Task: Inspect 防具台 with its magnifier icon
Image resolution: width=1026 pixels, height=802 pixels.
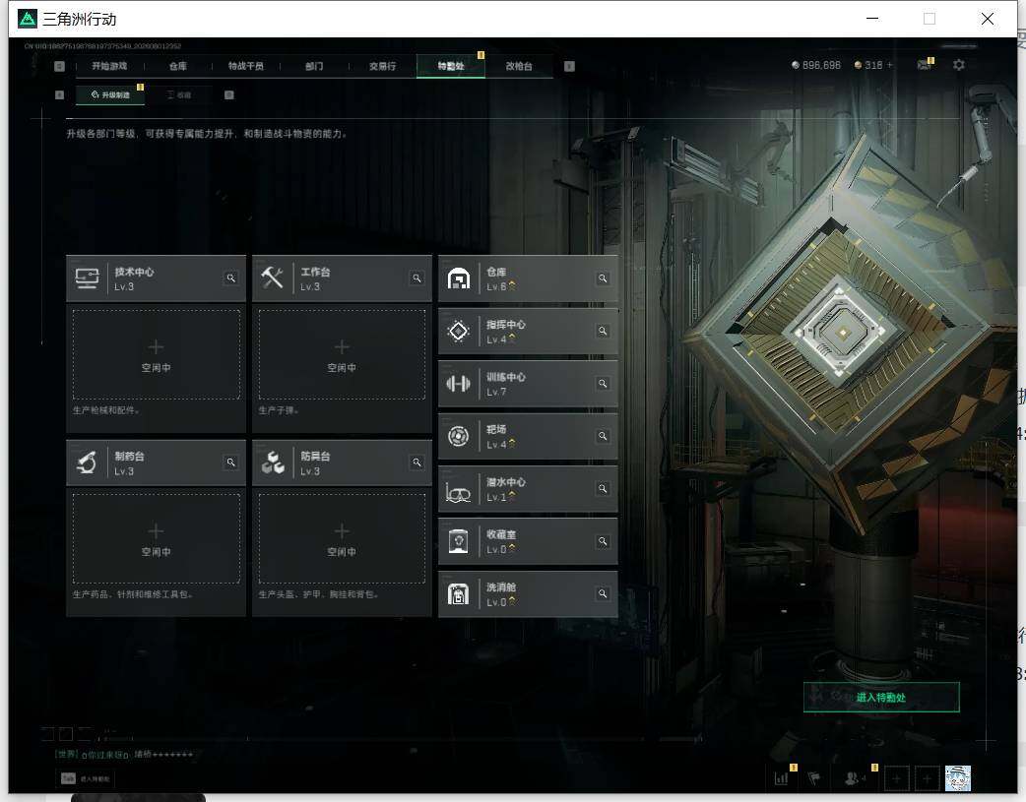Action: click(417, 463)
